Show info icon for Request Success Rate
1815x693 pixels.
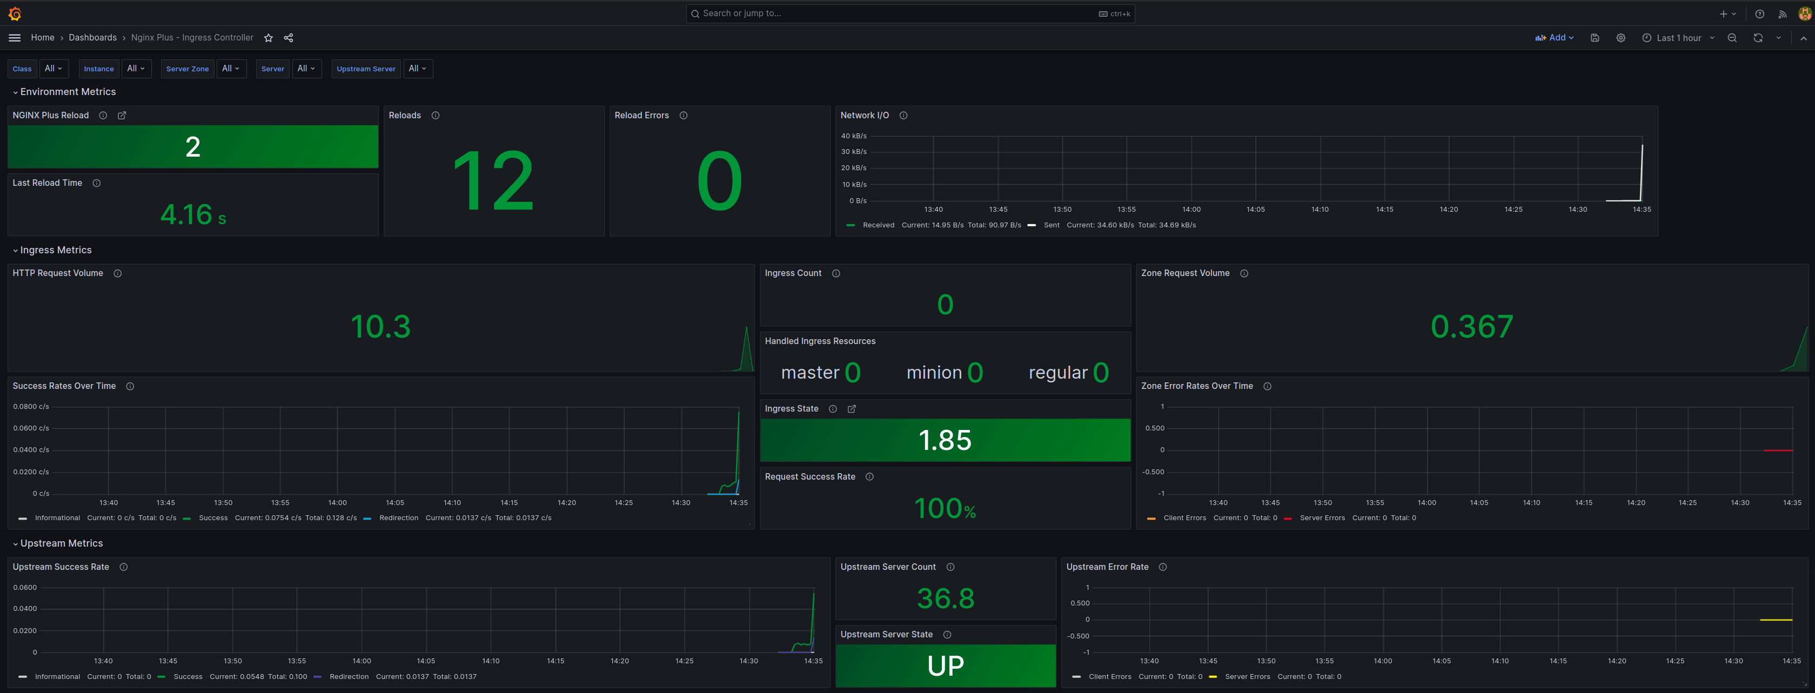(869, 477)
